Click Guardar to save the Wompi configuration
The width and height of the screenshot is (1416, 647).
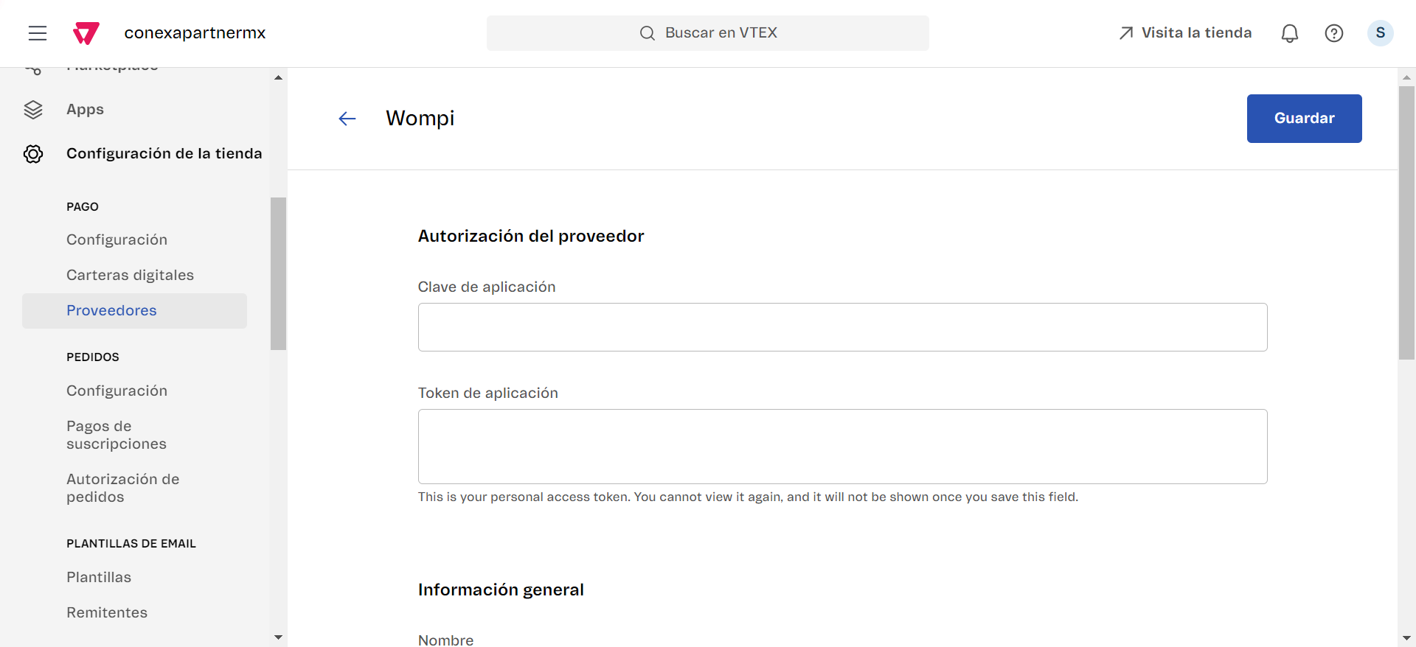[1304, 118]
